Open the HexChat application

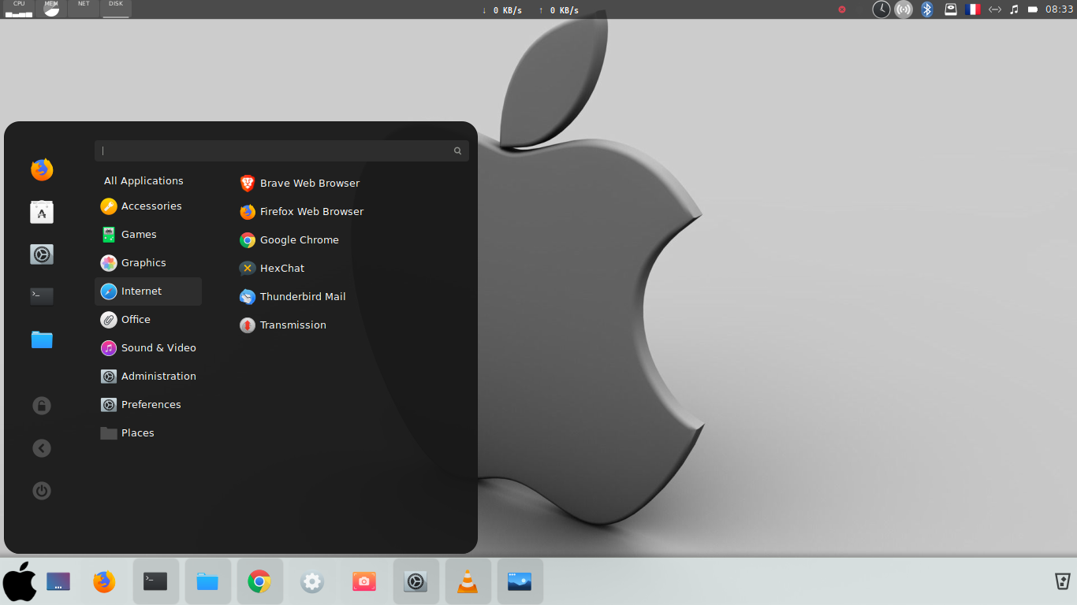click(272, 268)
